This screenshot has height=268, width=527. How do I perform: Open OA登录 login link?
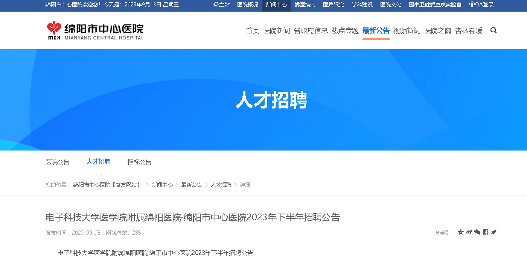pyautogui.click(x=481, y=5)
